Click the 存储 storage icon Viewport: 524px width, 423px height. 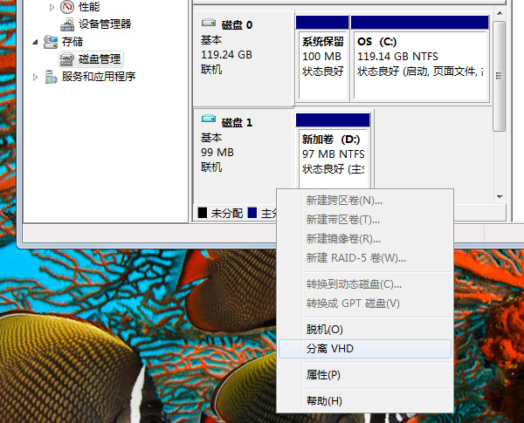[51, 42]
